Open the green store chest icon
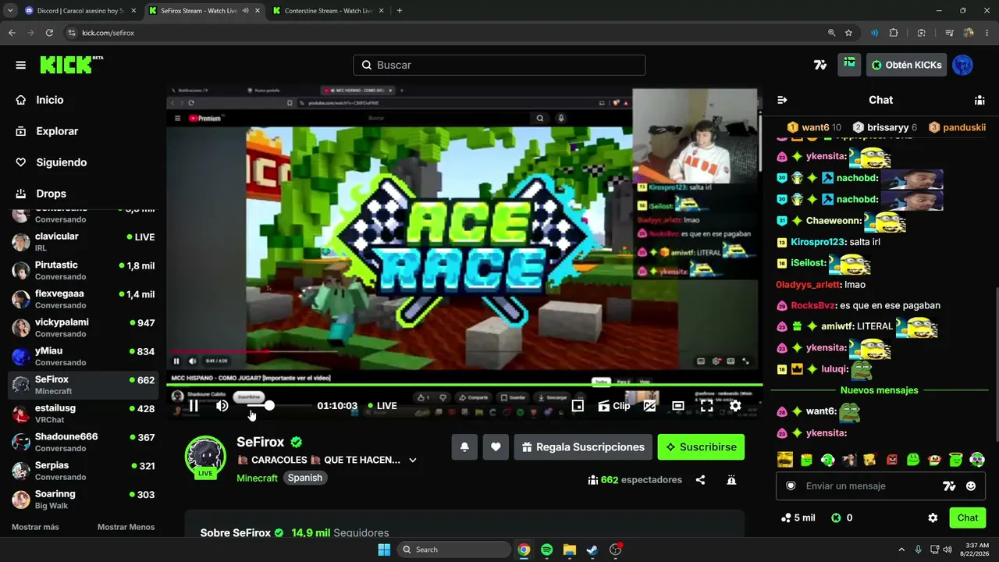Viewport: 999px width, 562px height. [x=849, y=65]
